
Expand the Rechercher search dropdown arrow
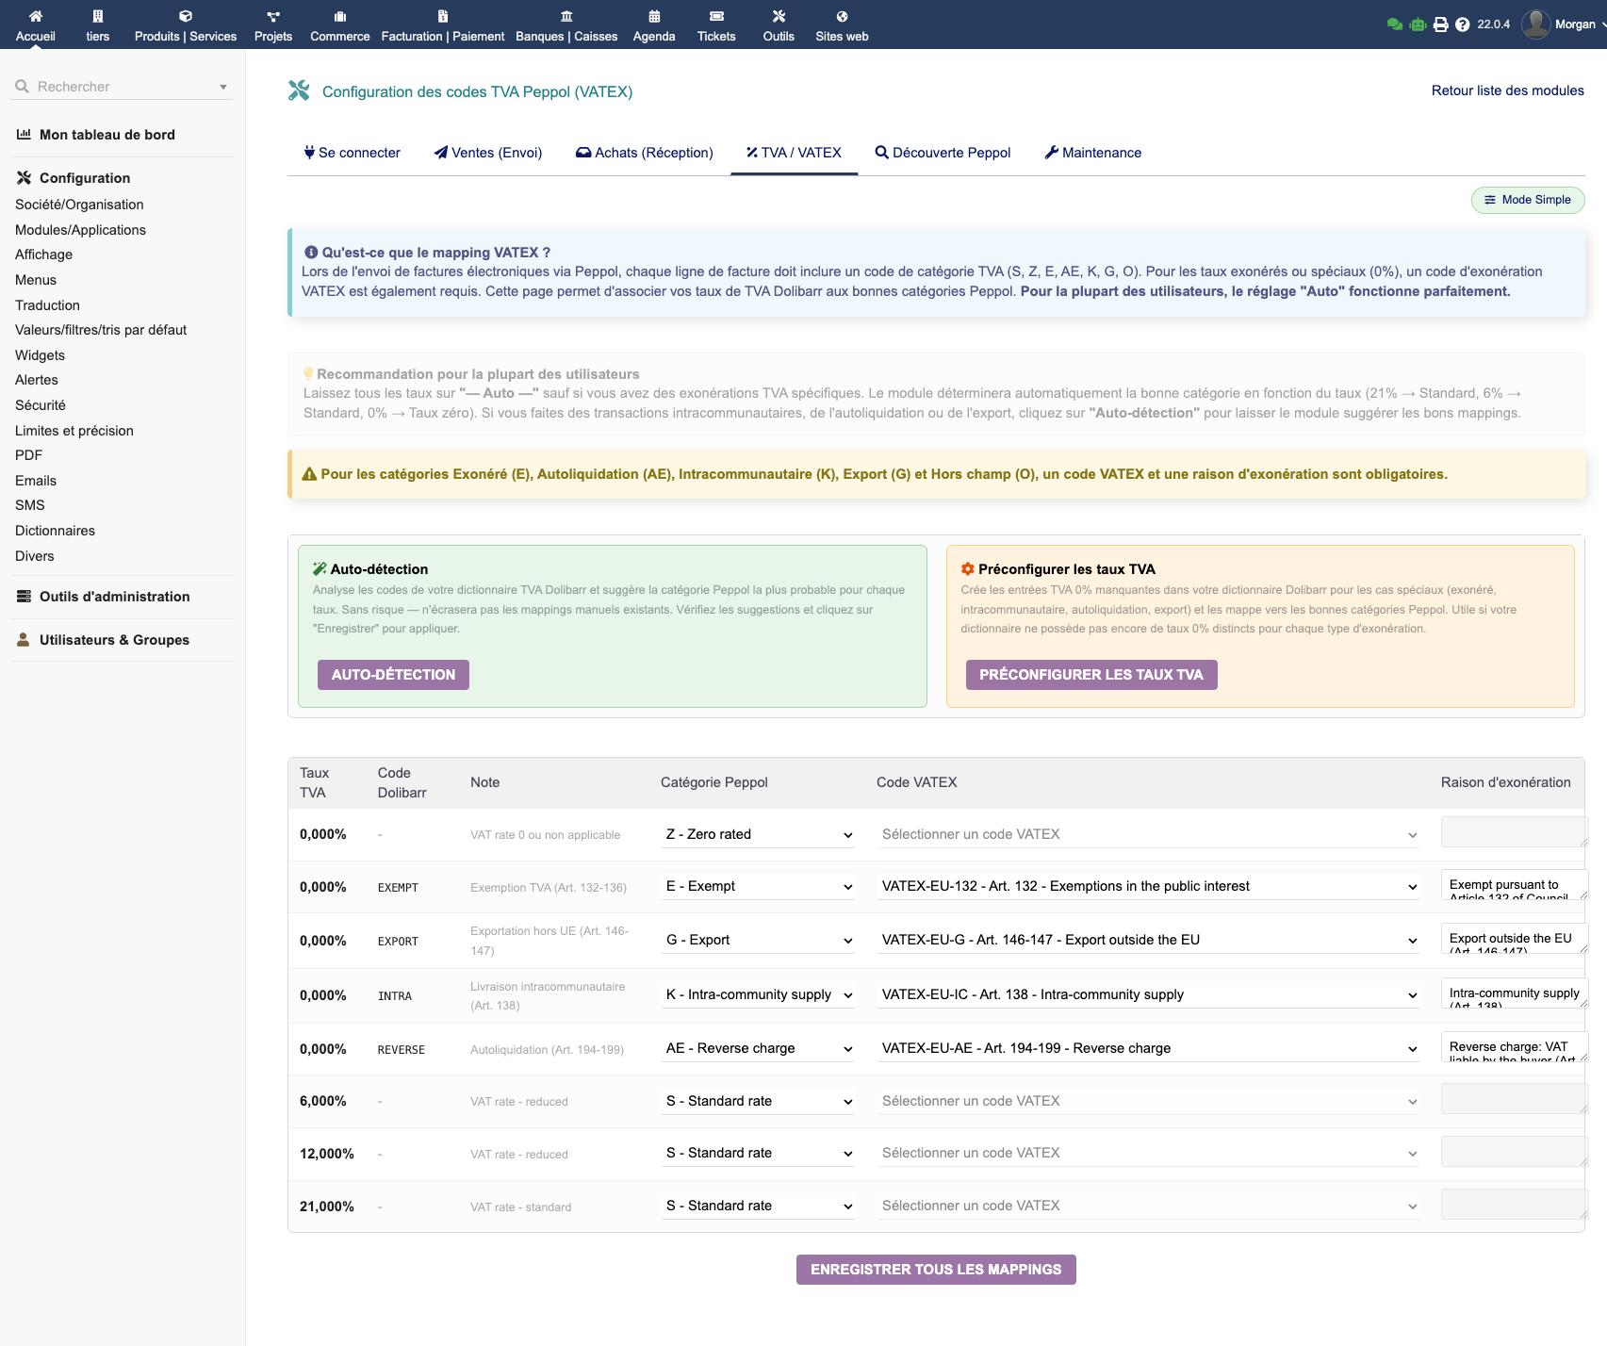223,87
